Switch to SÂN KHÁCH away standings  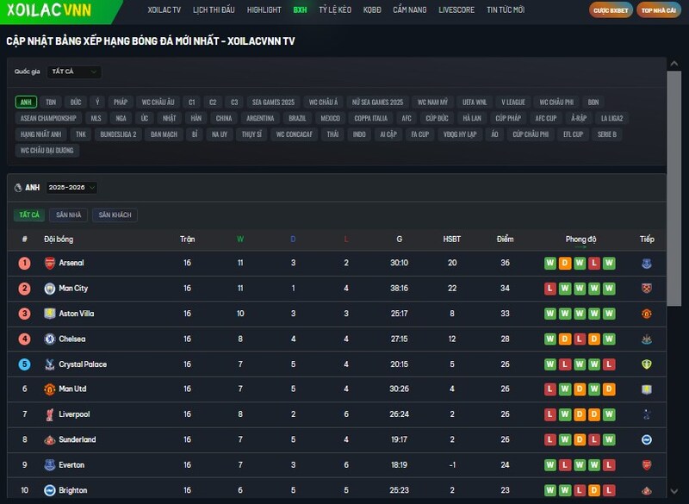click(115, 215)
